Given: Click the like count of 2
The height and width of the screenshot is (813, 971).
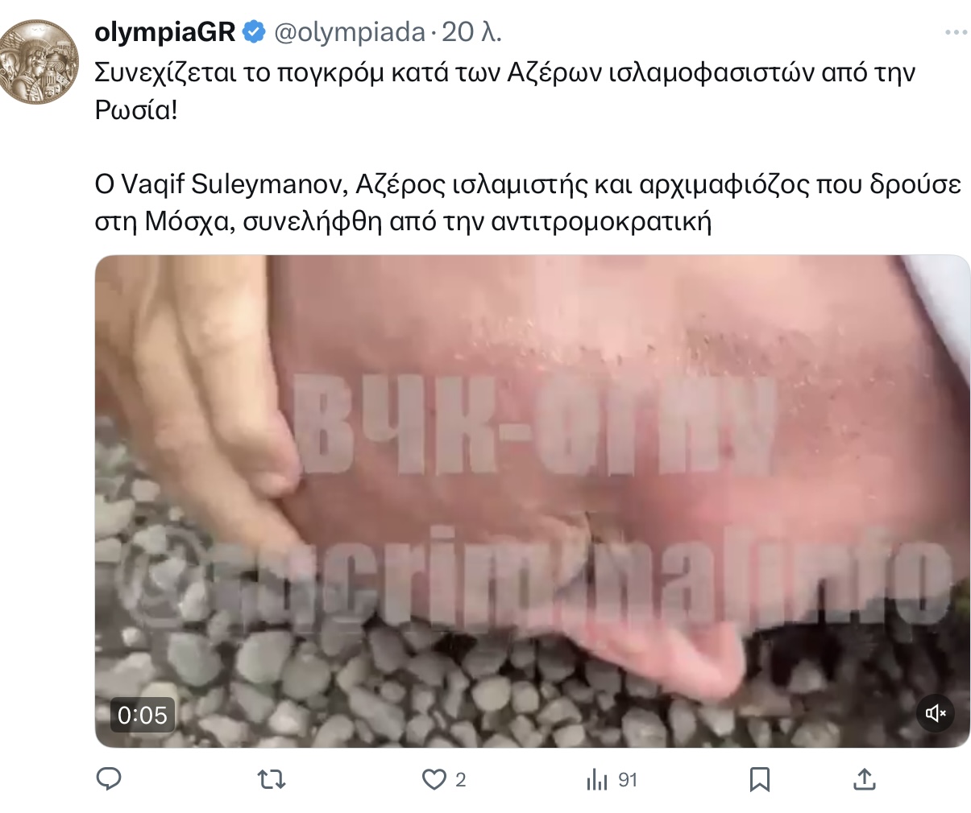Looking at the screenshot, I should (461, 779).
